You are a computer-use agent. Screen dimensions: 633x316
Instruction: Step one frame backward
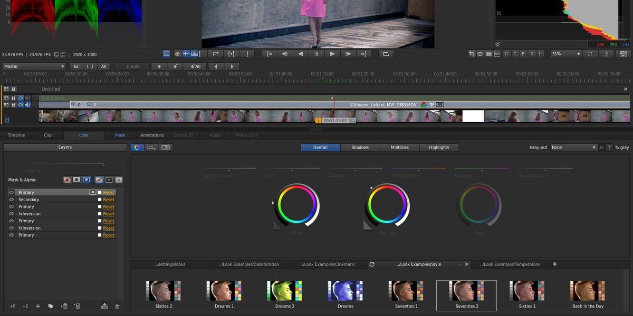[x=285, y=54]
